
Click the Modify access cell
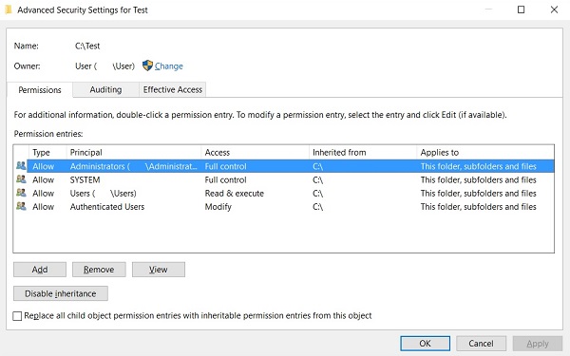(x=218, y=207)
